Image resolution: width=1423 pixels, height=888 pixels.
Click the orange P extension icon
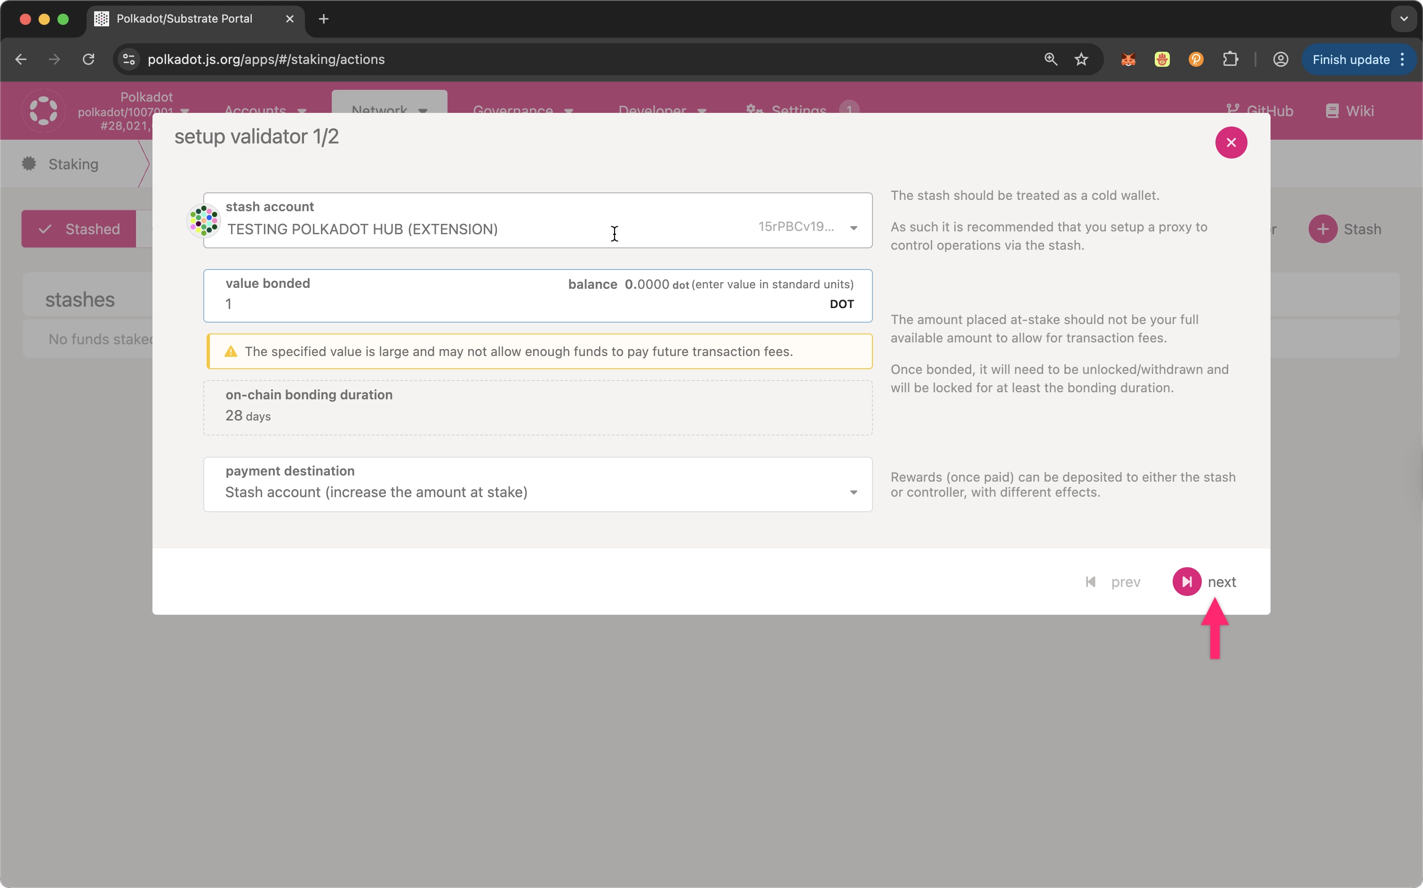point(1196,59)
